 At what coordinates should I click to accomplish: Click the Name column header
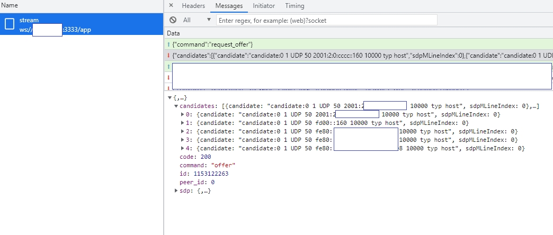(11, 5)
